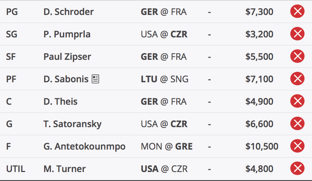Click the player name Paul Zipser
Viewport: 312px width, 181px height.
pyautogui.click(x=67, y=57)
